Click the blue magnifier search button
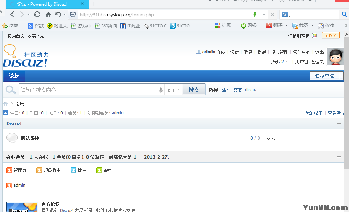The image size is (349, 212). (x=344, y=15)
